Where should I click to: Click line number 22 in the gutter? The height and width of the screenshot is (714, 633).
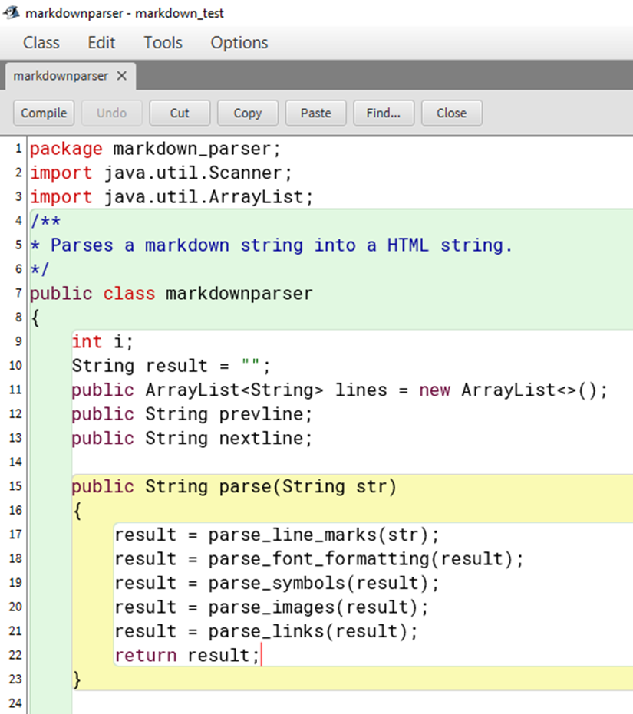click(x=15, y=655)
